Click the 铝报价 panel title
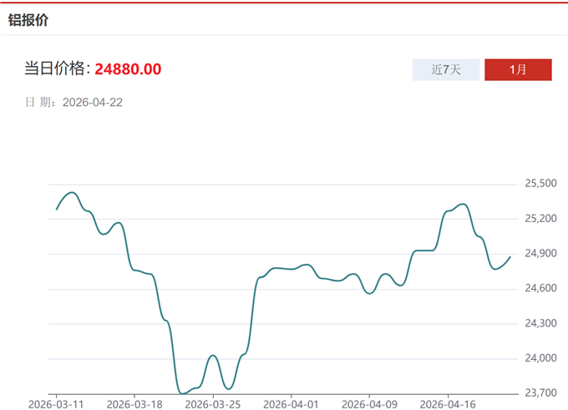This screenshot has height=410, width=568. 28,19
